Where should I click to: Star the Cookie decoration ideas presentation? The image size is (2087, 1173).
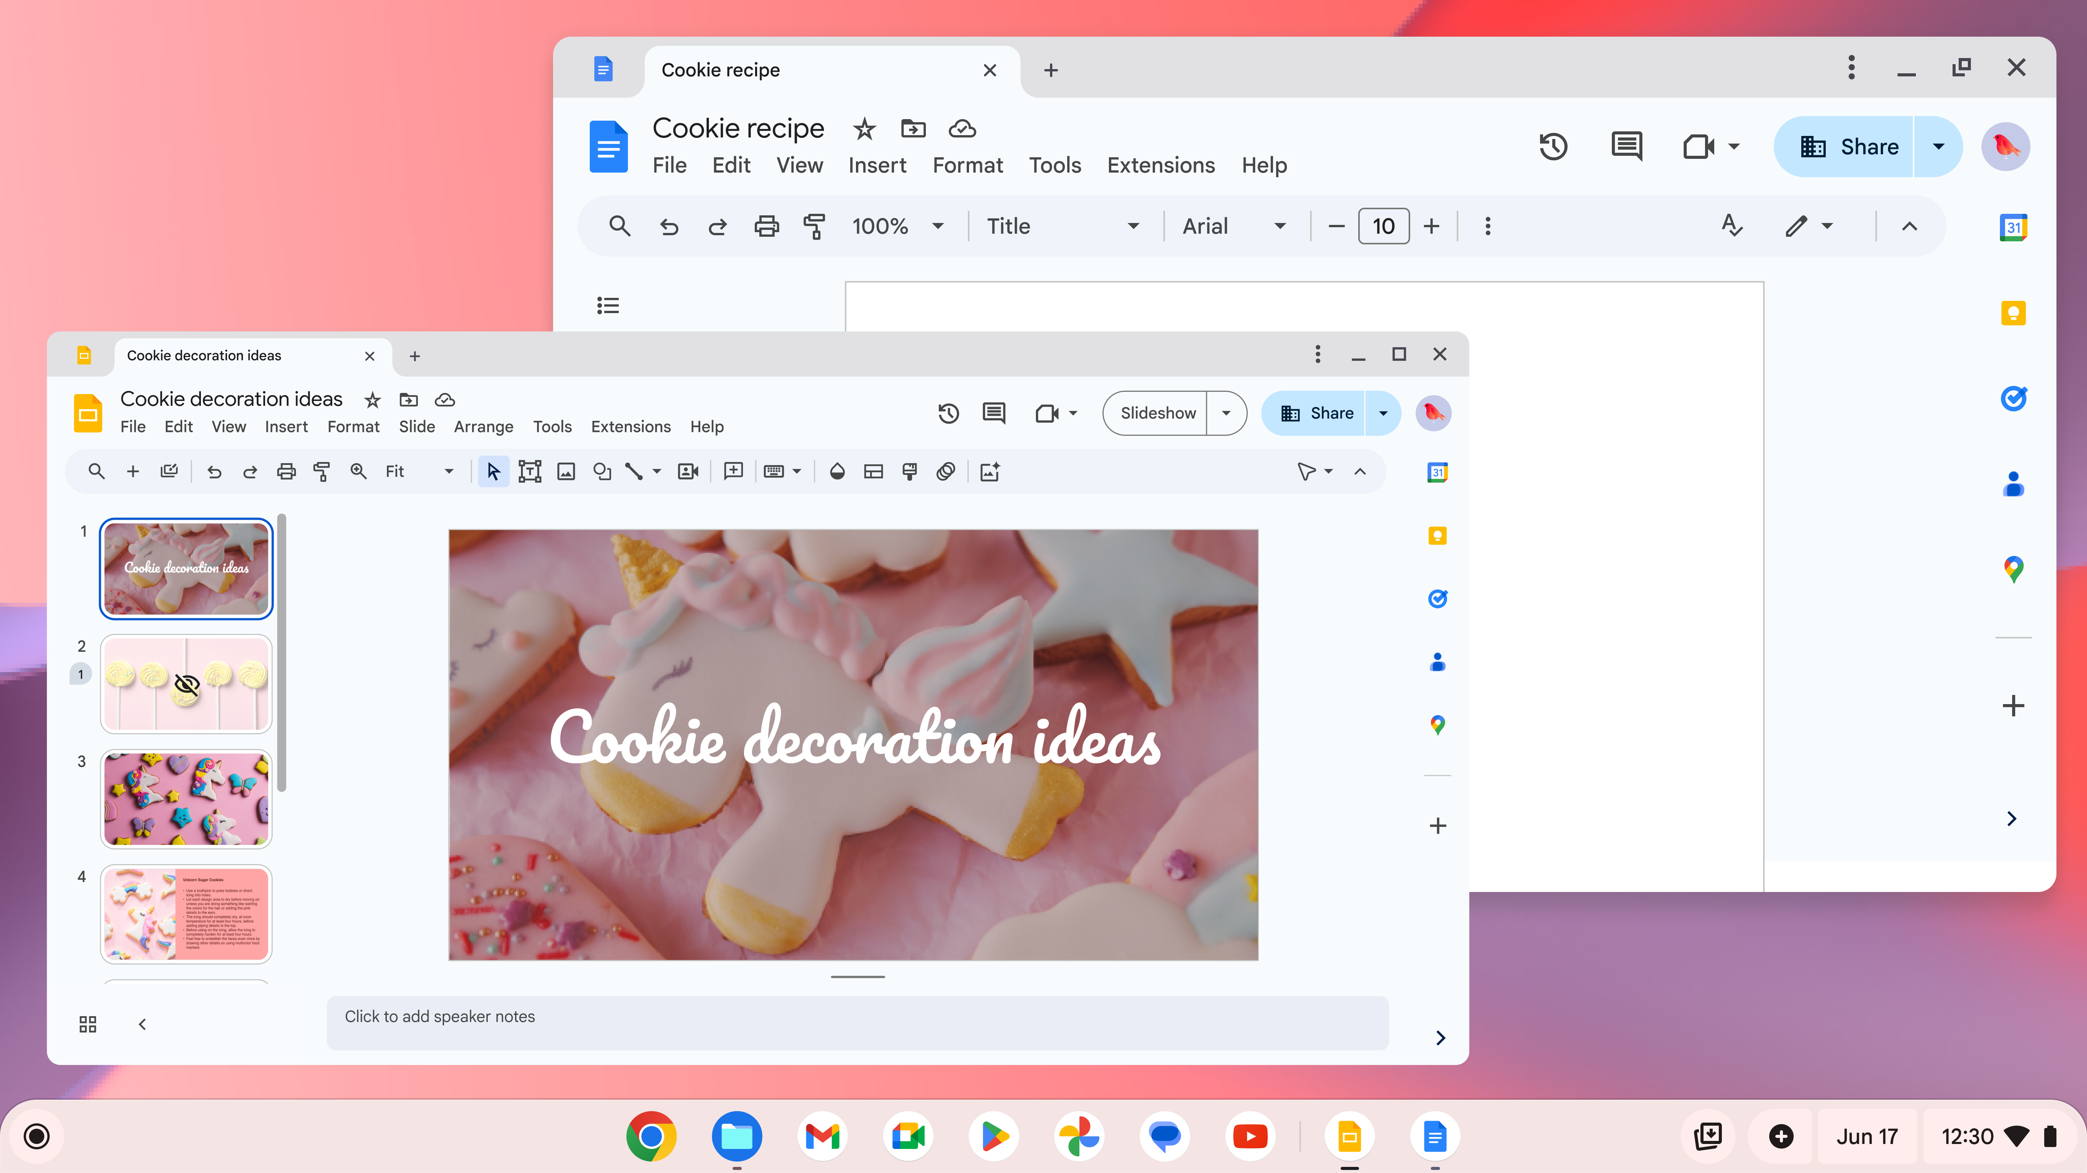372,399
